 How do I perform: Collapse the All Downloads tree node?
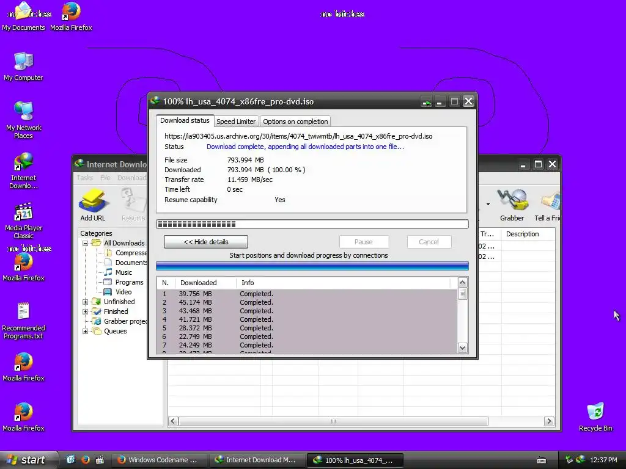click(85, 243)
